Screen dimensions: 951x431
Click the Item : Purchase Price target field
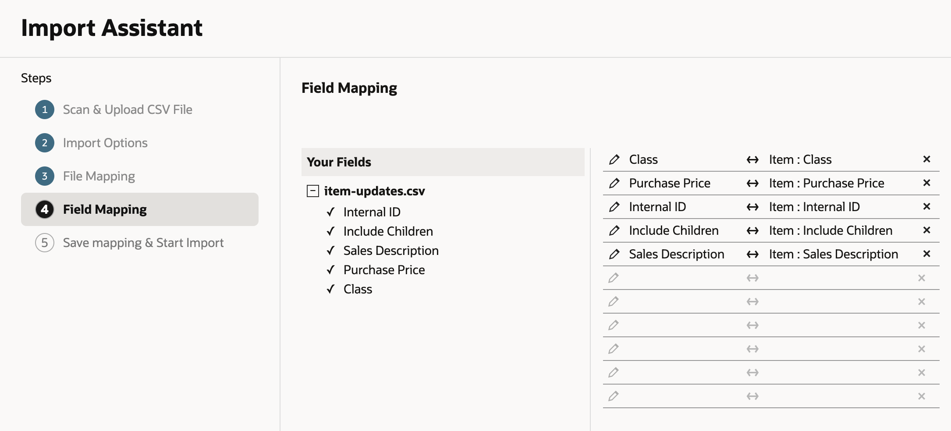827,183
